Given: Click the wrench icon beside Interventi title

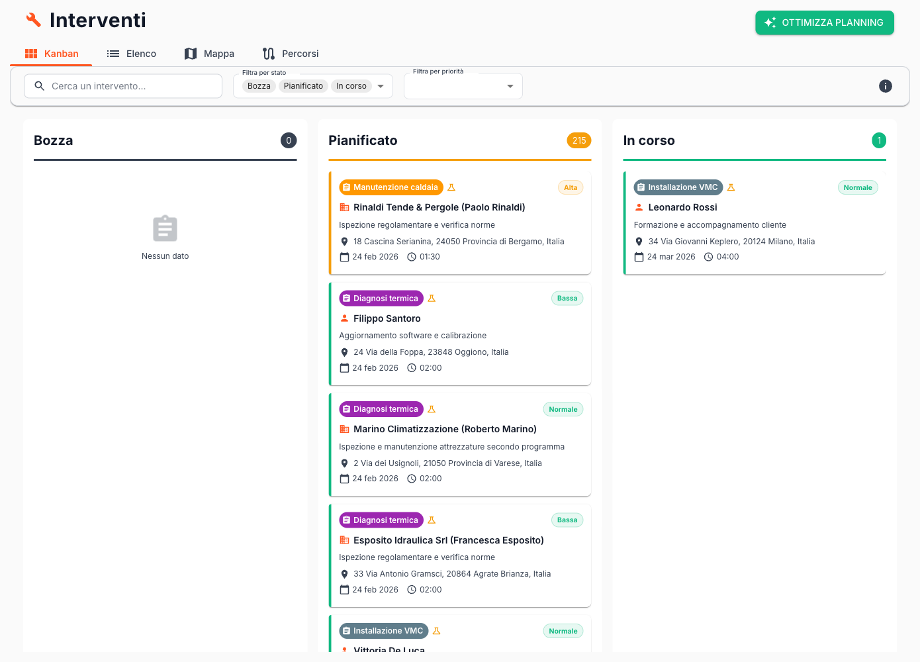Looking at the screenshot, I should (33, 20).
